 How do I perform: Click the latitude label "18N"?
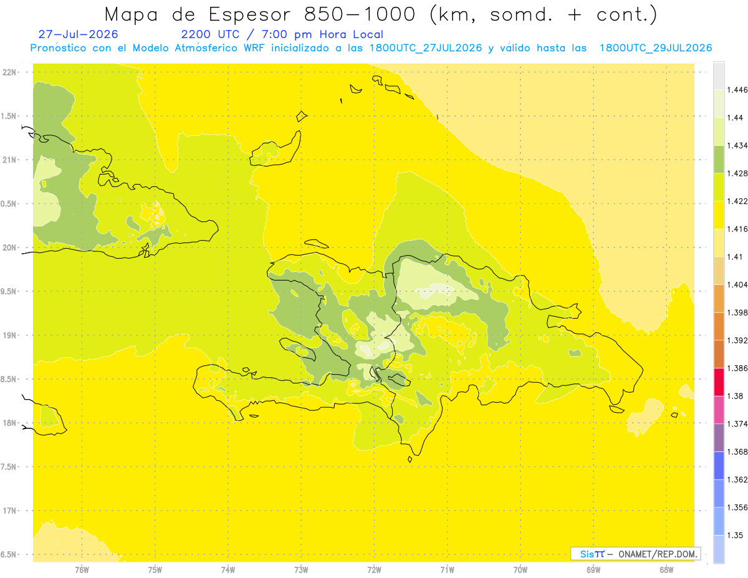tap(10, 423)
